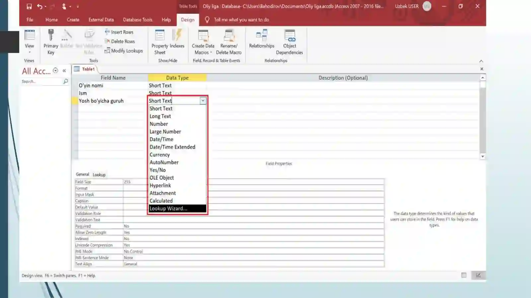Open the user account avatar
This screenshot has height=298, width=531.
[x=427, y=6]
